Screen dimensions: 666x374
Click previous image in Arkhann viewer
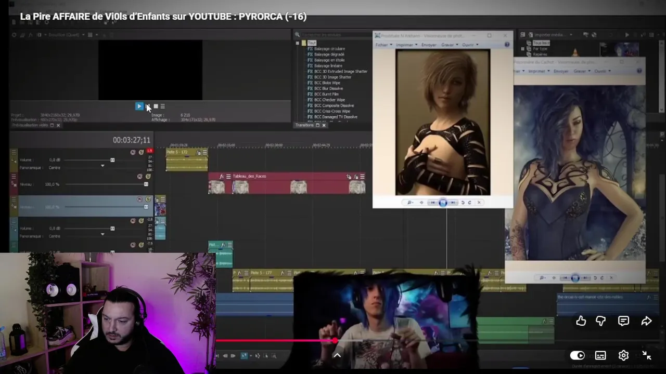coord(433,203)
